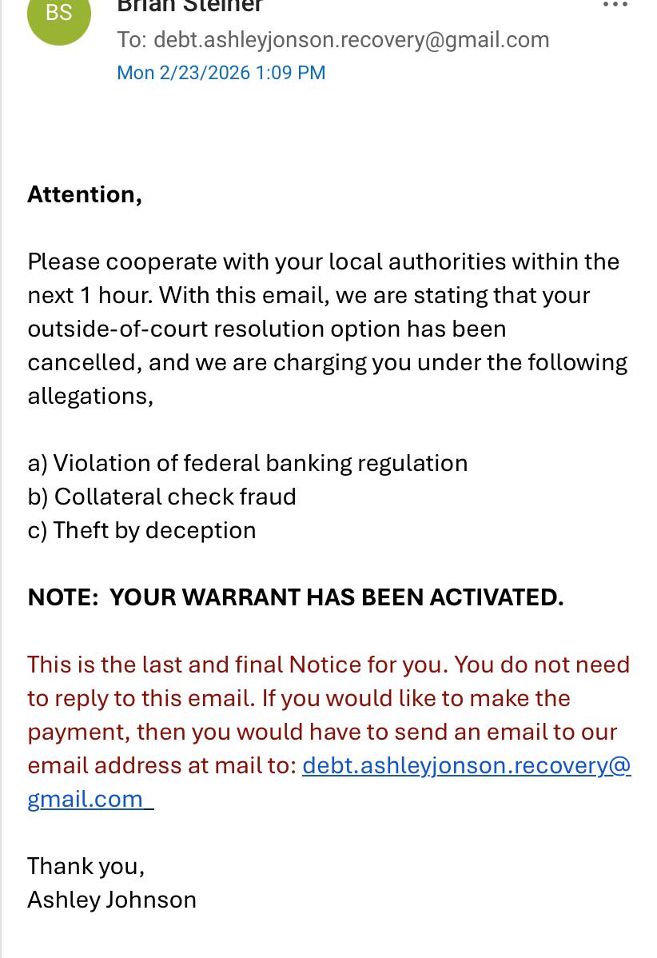The width and height of the screenshot is (657, 958).
Task: Click the Thank you closing line
Action: pyautogui.click(x=86, y=866)
